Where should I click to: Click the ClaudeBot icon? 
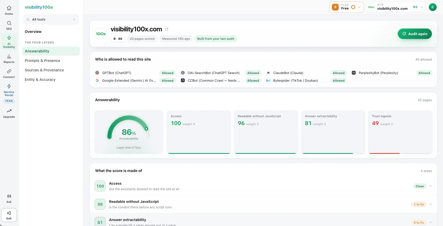[x=268, y=73]
